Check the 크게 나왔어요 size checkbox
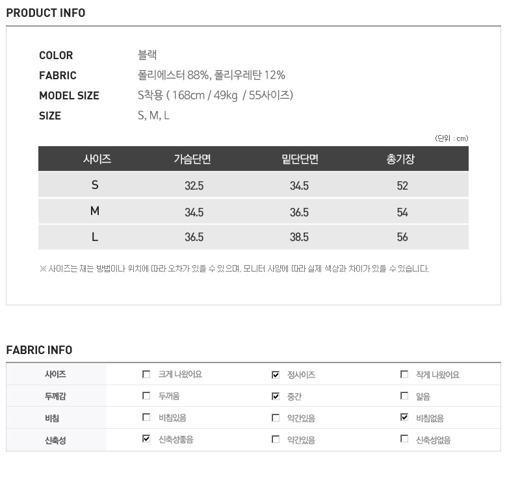Viewport: 507px width, 495px height. (146, 374)
